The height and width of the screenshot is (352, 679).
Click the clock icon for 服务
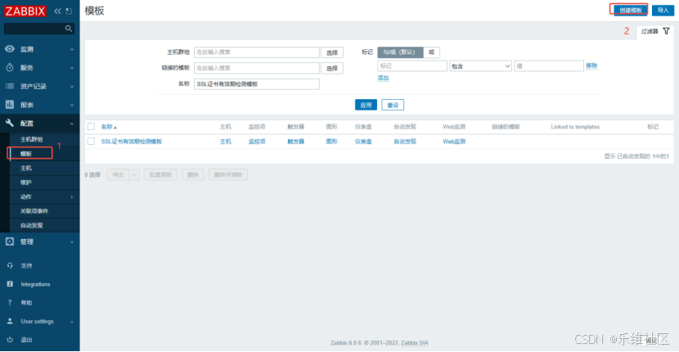tap(10, 68)
